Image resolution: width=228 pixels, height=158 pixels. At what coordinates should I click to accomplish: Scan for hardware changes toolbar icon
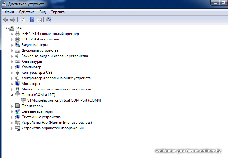49,19
